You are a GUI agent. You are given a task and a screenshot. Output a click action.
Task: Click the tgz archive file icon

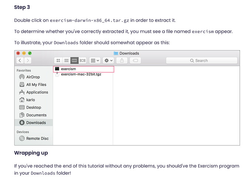(57, 74)
